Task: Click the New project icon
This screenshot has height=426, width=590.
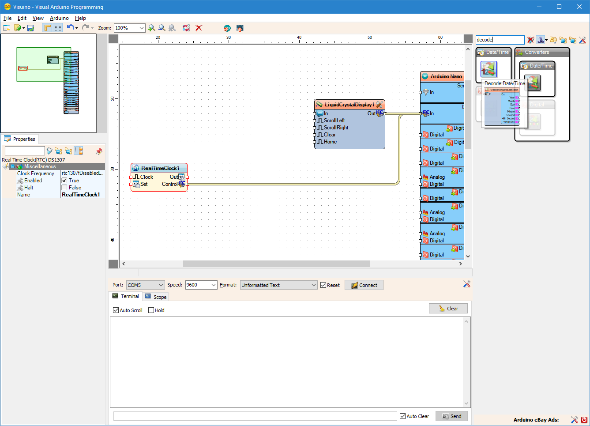Action: click(x=7, y=28)
